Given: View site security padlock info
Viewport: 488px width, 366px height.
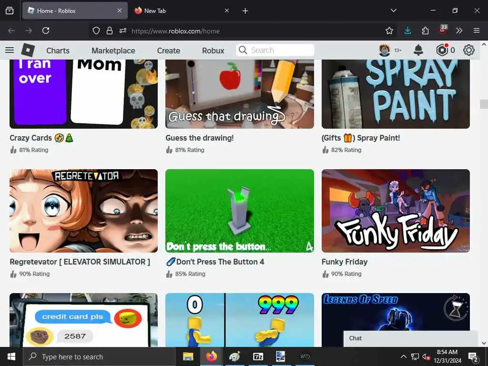Looking at the screenshot, I should point(109,30).
